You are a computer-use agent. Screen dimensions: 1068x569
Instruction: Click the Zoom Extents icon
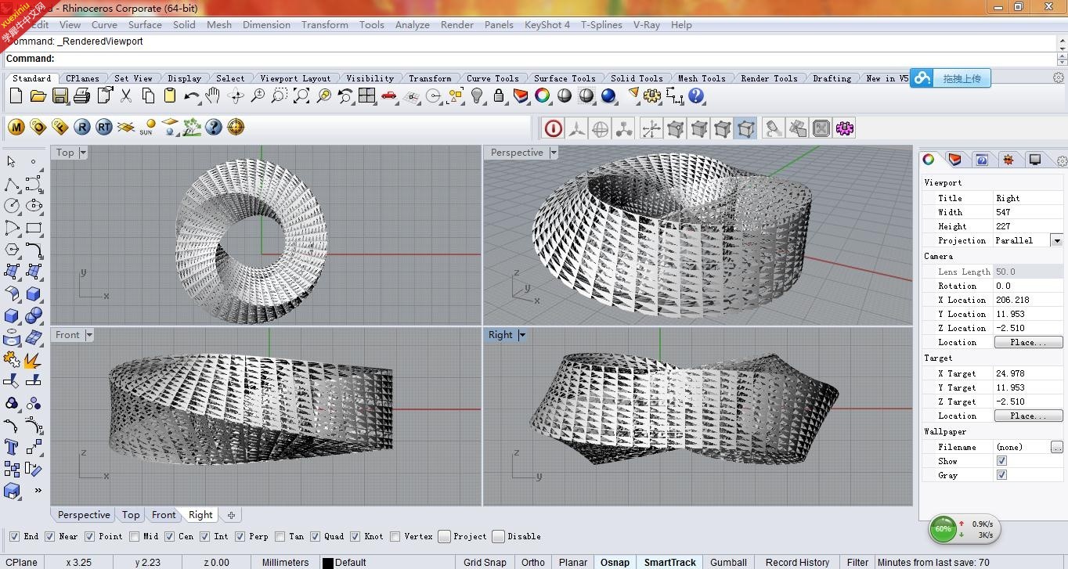[x=301, y=96]
